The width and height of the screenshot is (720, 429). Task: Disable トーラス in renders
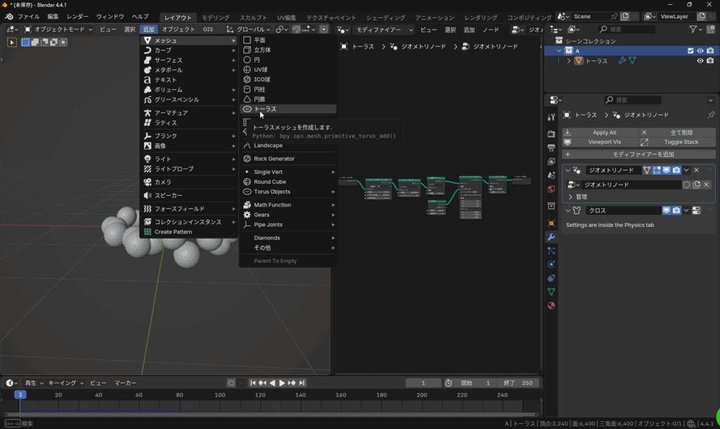click(710, 61)
